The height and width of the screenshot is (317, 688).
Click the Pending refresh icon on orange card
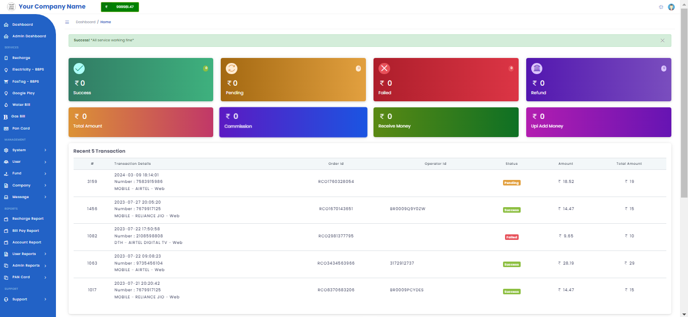[231, 69]
